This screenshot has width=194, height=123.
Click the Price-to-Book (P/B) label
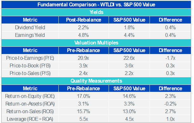click(30, 66)
